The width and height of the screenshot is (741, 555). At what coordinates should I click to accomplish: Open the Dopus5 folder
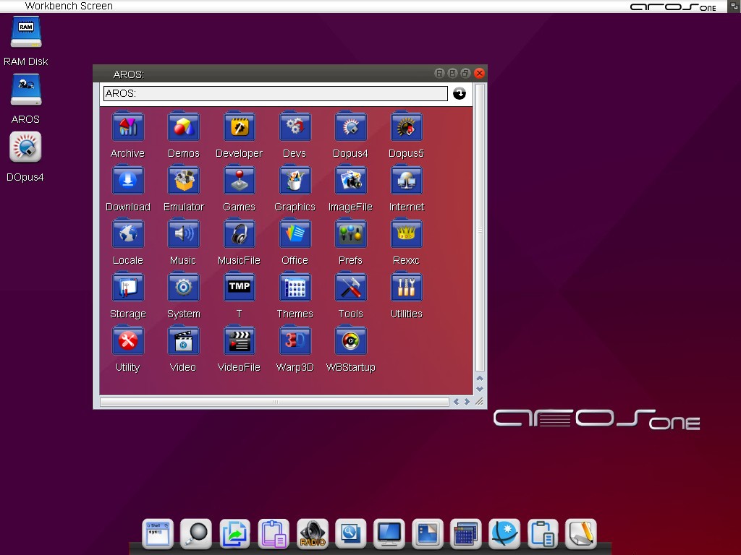(x=406, y=127)
